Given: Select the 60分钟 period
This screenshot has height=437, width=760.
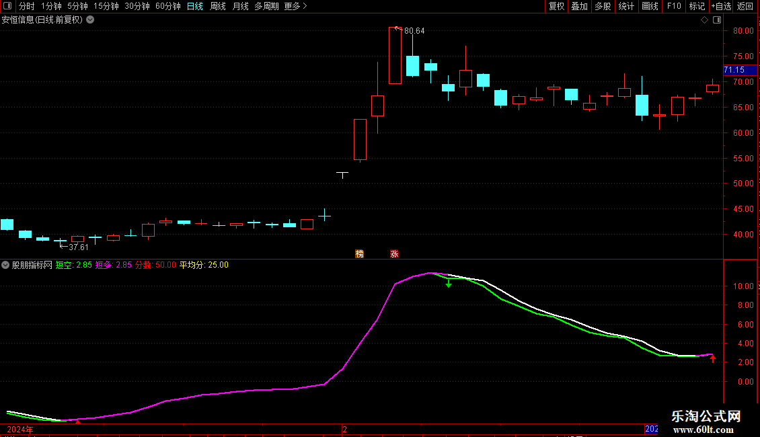Looking at the screenshot, I should coord(167,6).
